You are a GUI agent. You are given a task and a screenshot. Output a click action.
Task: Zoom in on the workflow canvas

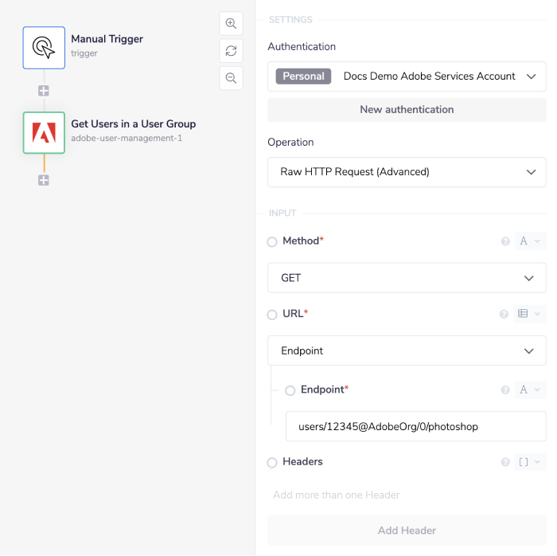[231, 24]
